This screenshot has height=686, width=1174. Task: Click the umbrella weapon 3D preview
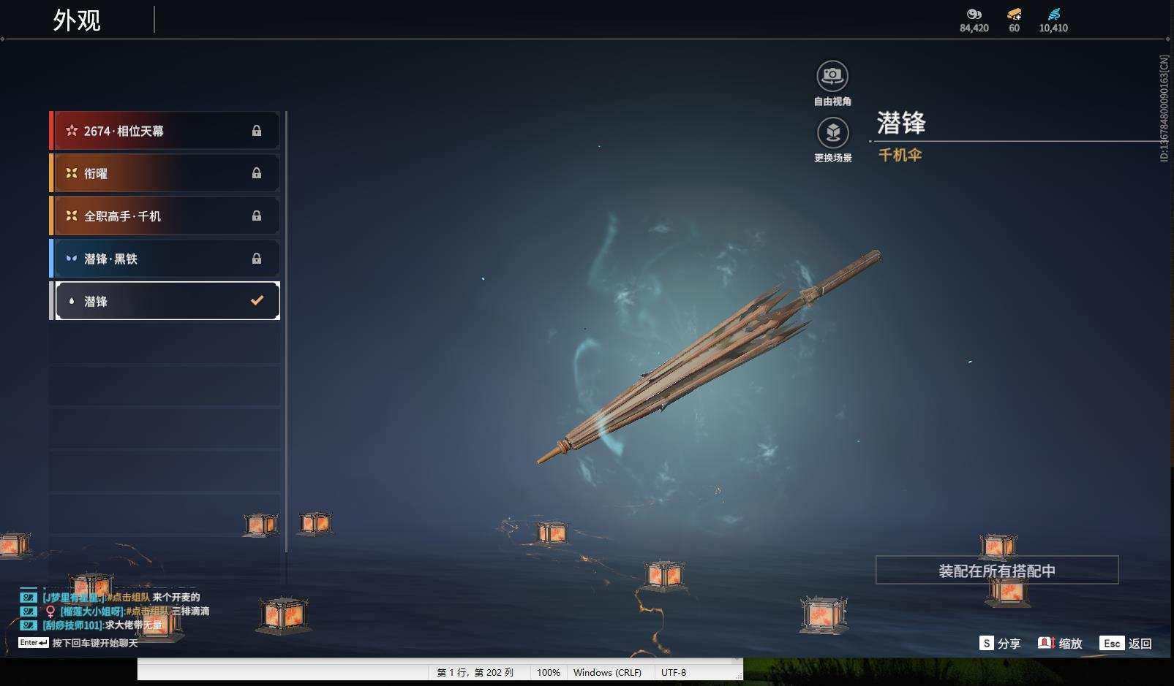tap(708, 357)
